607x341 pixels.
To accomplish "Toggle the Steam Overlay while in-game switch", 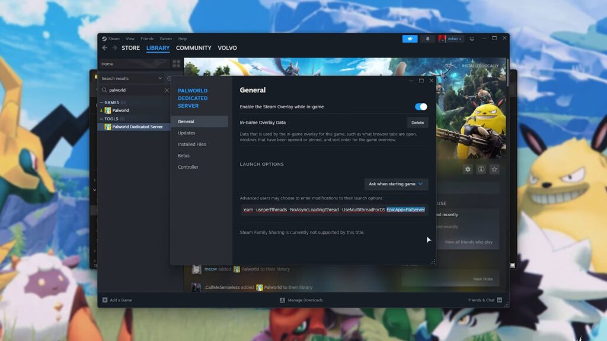I will pos(421,107).
